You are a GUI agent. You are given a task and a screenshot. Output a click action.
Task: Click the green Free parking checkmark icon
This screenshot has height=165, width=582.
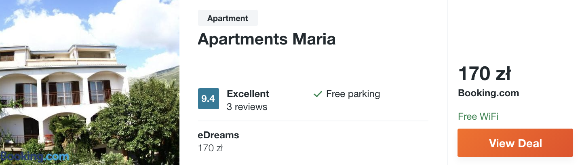click(x=318, y=94)
